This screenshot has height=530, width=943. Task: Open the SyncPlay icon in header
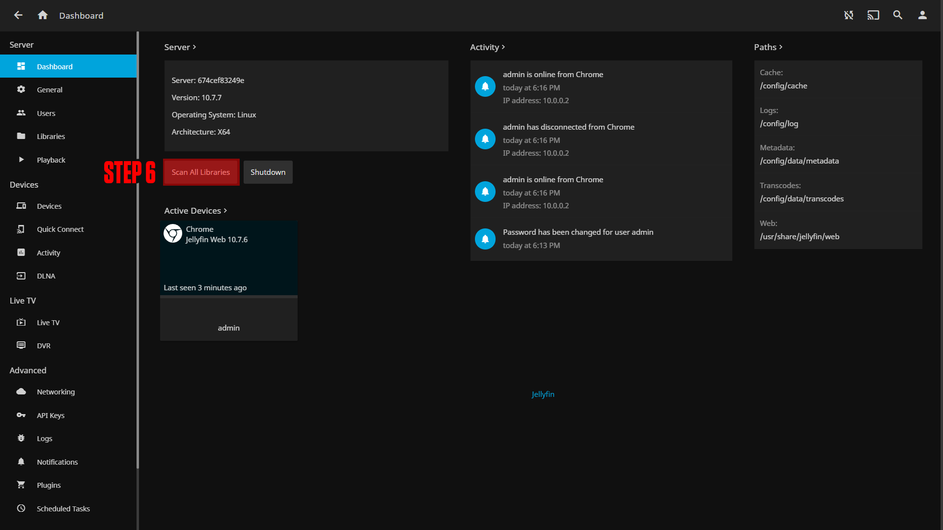849,15
